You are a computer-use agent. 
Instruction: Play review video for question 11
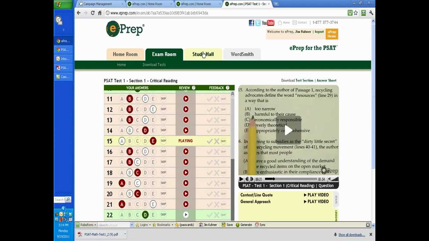click(x=186, y=99)
